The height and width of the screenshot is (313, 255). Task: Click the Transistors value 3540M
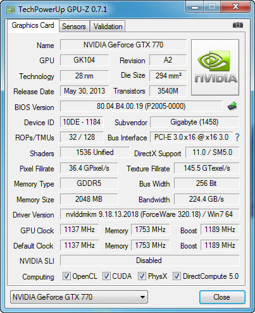(168, 91)
